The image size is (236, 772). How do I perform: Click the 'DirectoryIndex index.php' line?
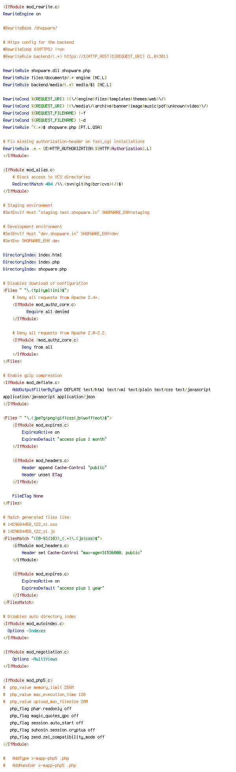tap(31, 262)
